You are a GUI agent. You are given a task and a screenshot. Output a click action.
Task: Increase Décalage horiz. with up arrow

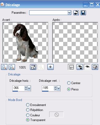click(26, 87)
